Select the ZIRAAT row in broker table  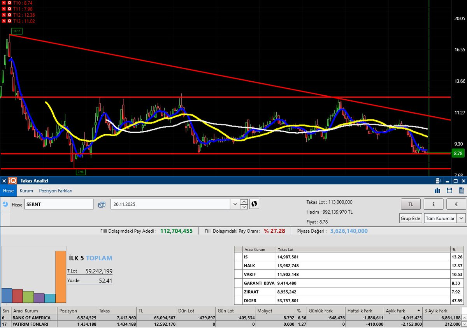(349, 291)
